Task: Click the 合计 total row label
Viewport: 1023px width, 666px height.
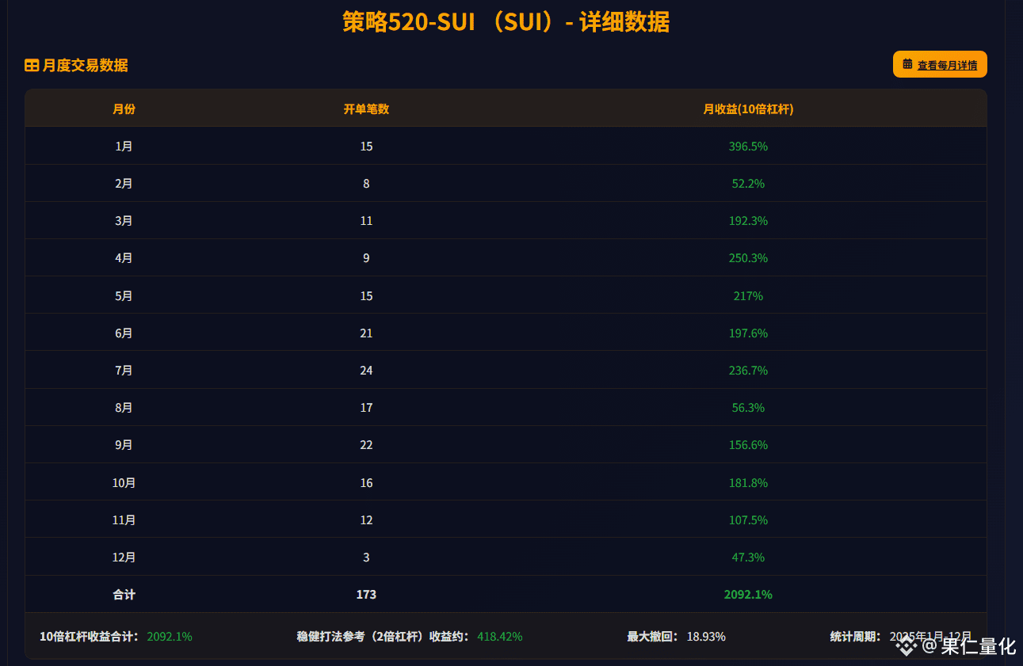Action: point(124,595)
